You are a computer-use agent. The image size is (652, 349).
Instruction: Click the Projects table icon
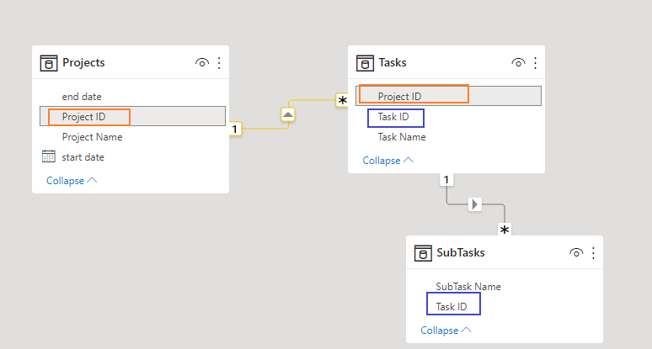49,63
